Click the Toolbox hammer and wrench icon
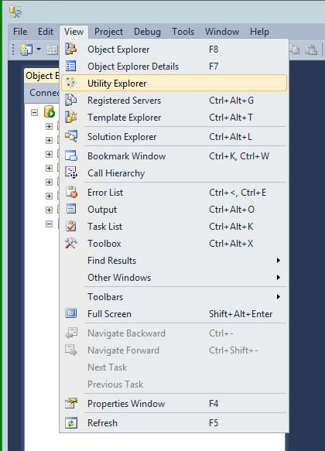Screen dimensions: 325x451 click(71, 244)
